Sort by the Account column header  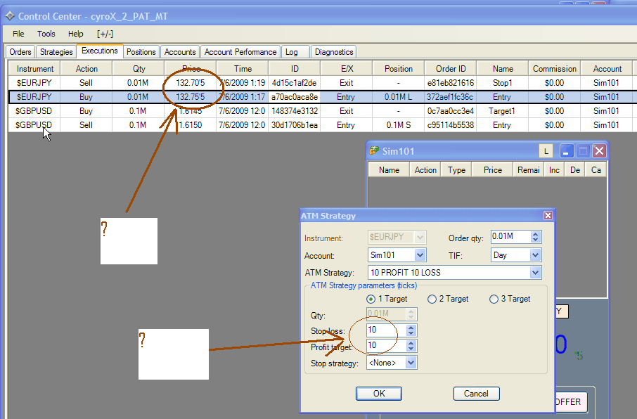pos(607,69)
